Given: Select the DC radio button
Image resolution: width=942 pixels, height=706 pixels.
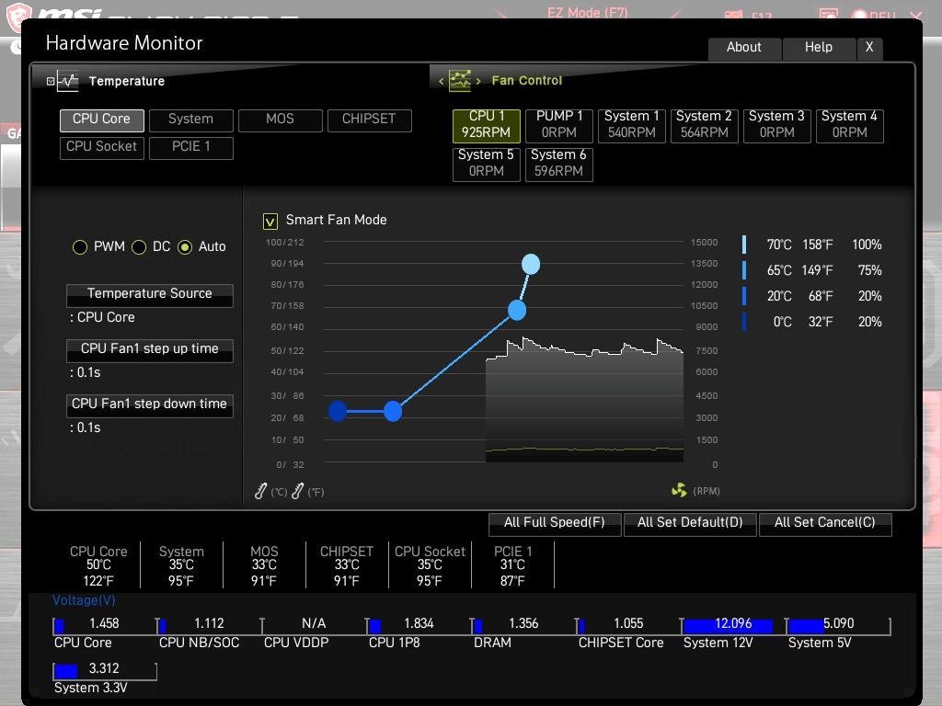Looking at the screenshot, I should point(139,246).
